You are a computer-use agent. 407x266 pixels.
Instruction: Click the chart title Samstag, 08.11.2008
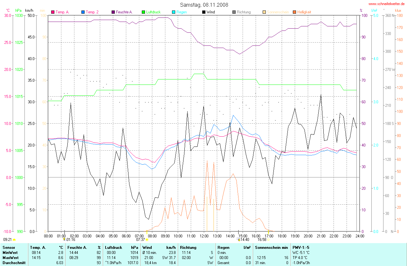[204, 4]
